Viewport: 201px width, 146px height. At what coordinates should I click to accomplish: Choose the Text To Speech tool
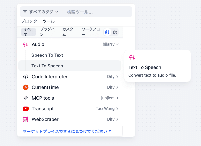pos(70,66)
